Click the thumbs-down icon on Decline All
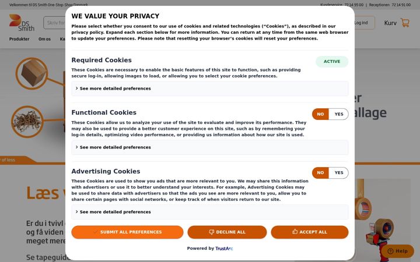 [211, 232]
